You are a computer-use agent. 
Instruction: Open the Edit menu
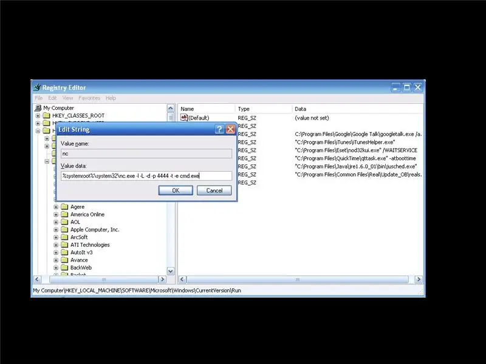pos(52,98)
